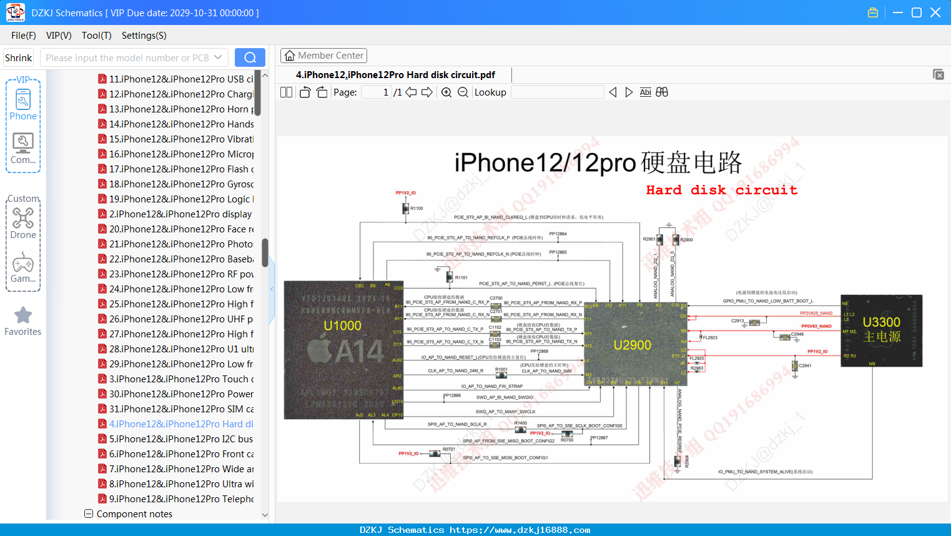Open the File(F) menu
This screenshot has height=536, width=951.
24,36
